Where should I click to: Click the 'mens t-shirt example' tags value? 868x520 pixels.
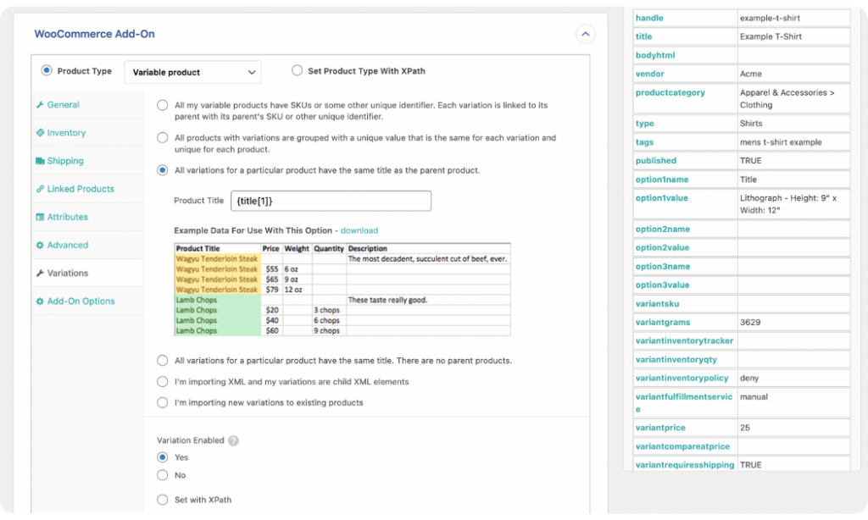pos(781,142)
